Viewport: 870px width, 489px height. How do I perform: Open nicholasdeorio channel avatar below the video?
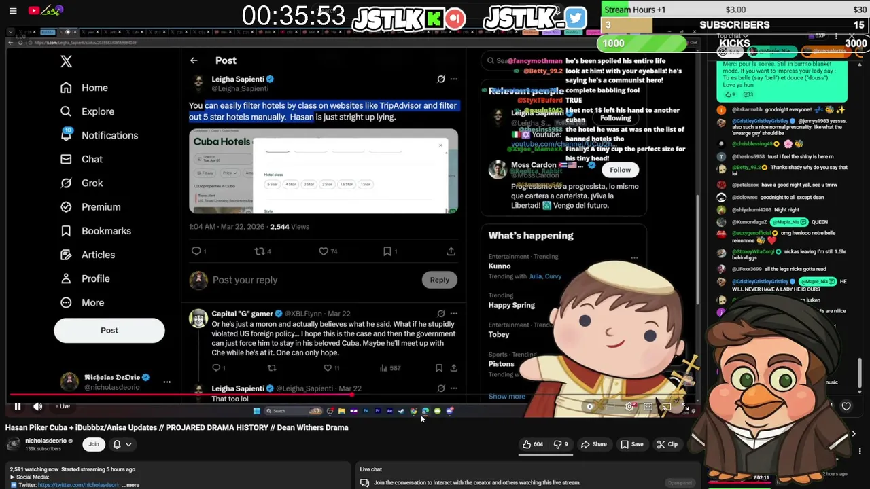point(13,444)
